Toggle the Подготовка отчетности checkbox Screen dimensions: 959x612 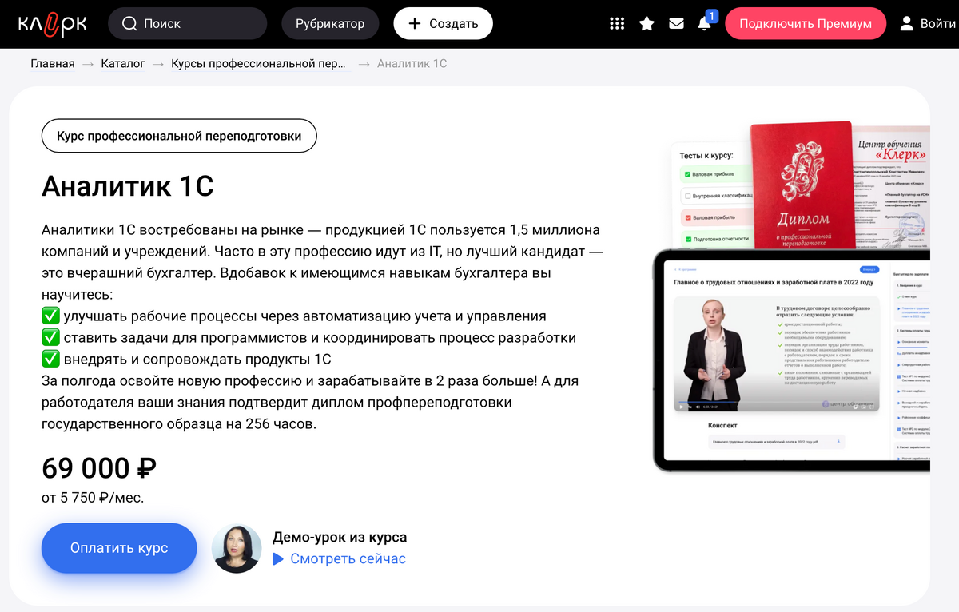686,238
